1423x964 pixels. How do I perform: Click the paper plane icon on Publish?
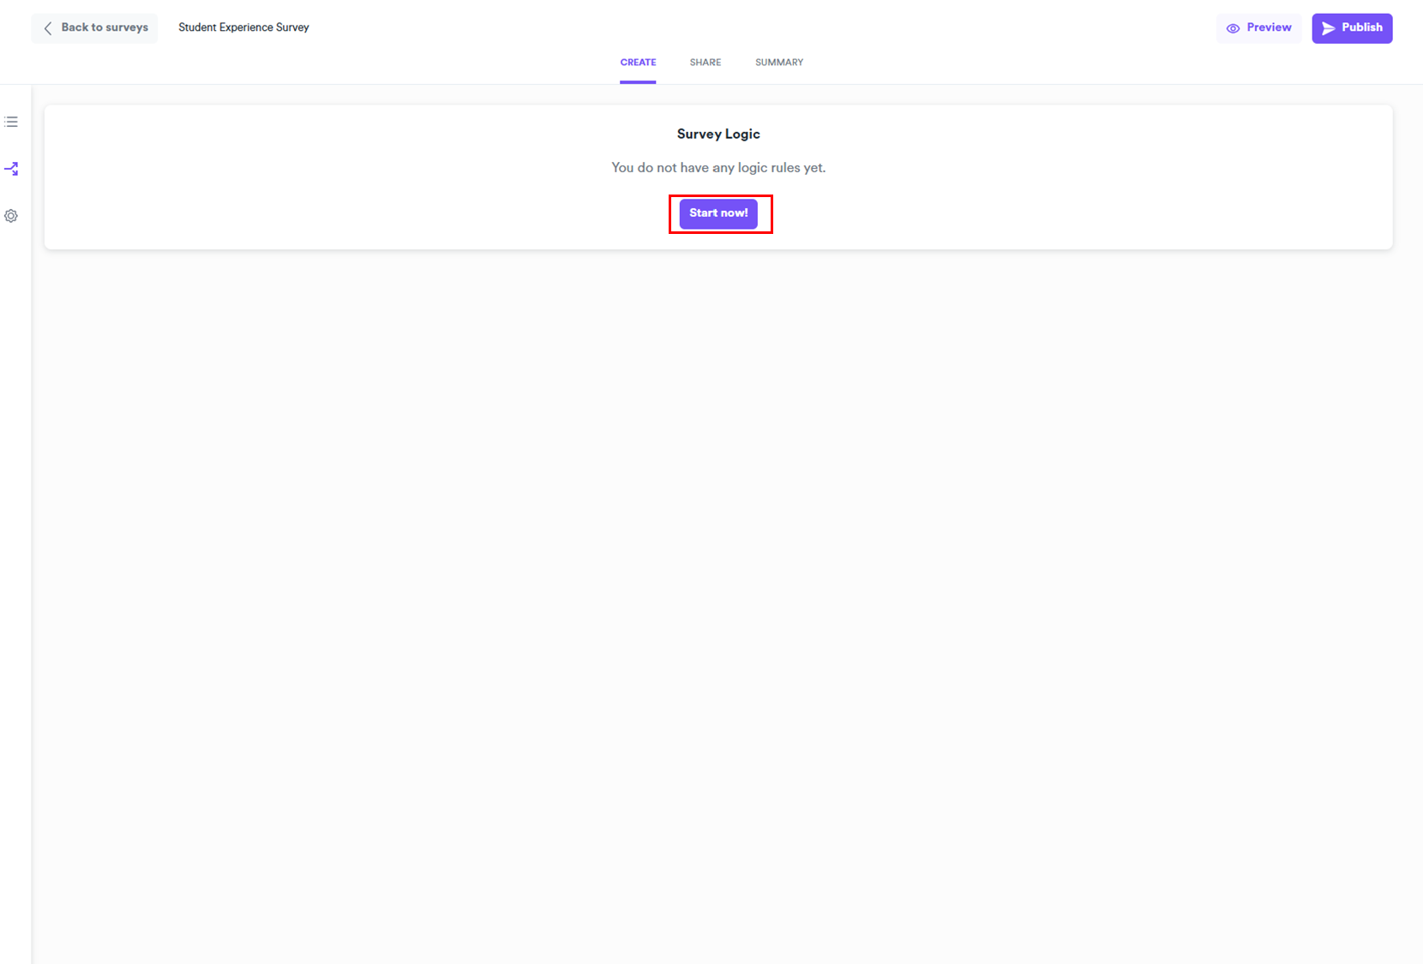pos(1328,28)
